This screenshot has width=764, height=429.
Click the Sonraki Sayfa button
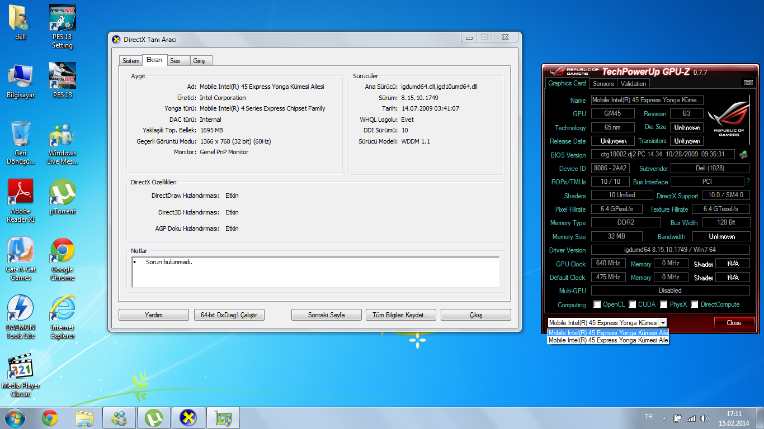coord(327,315)
